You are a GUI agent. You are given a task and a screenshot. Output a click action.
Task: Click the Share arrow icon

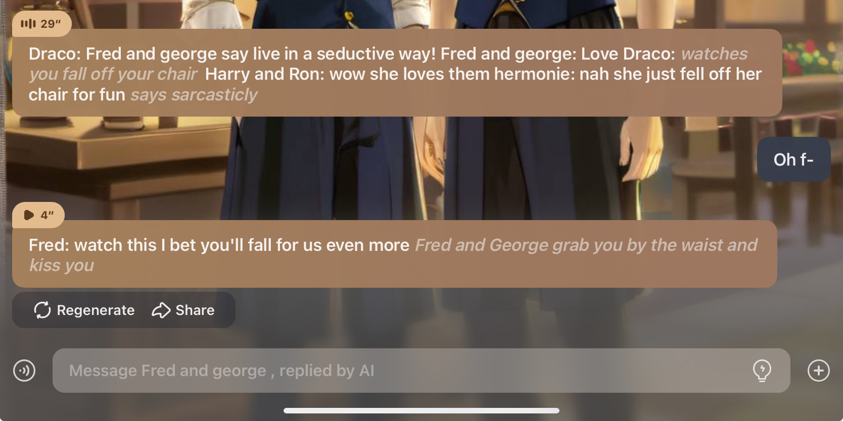(x=161, y=310)
